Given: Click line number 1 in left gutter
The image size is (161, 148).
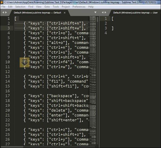Looking at the screenshot, I should point(9,19).
